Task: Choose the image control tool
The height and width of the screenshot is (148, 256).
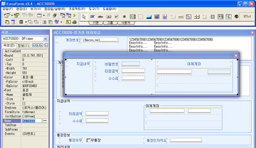Action: click(149, 17)
